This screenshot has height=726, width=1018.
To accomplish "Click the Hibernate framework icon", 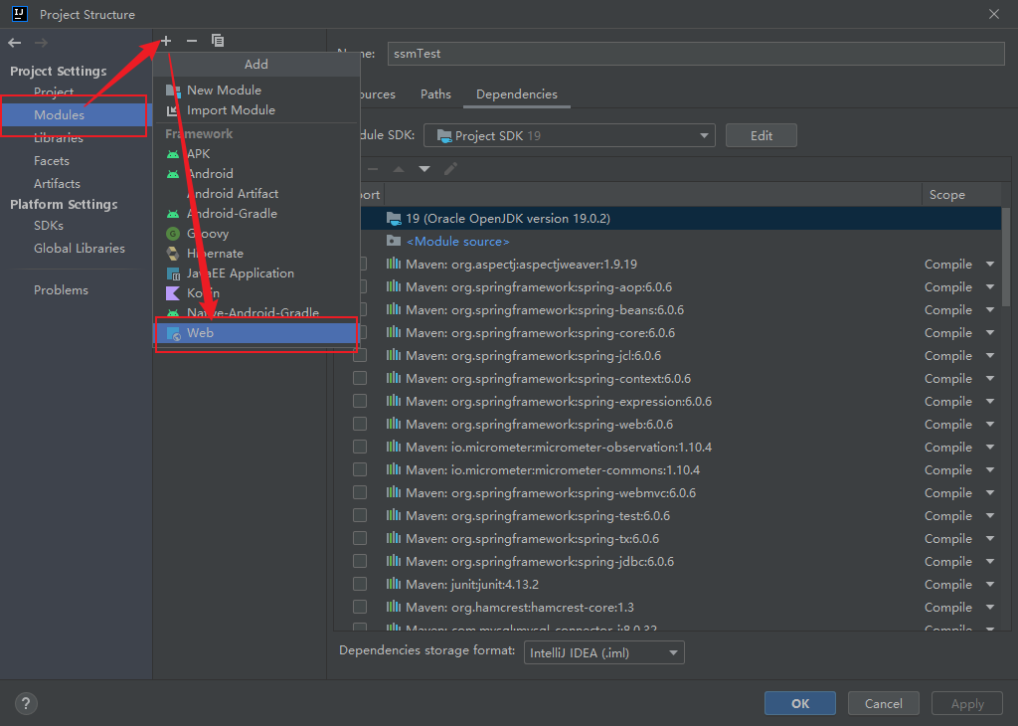I will pyautogui.click(x=173, y=254).
